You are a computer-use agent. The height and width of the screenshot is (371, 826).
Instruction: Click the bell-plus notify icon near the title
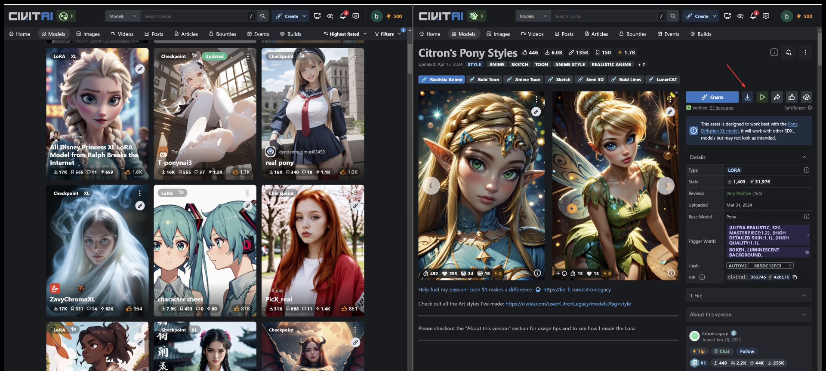[789, 52]
